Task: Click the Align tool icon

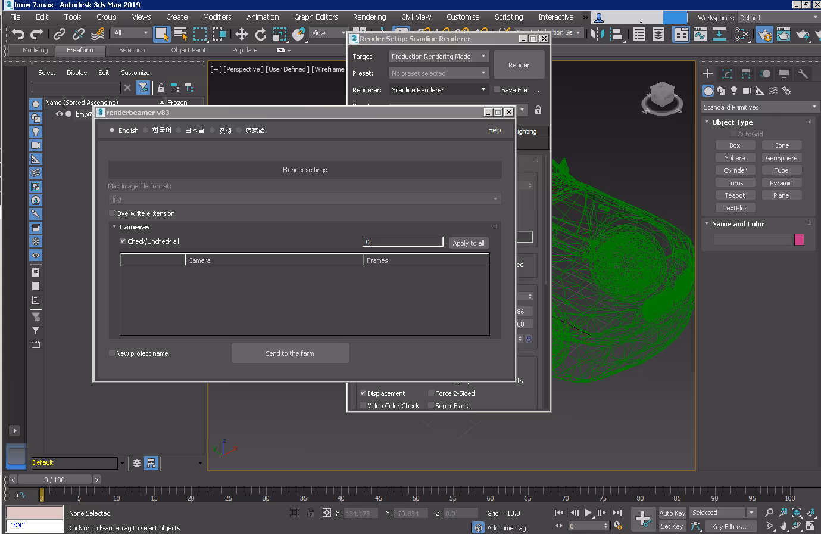Action: point(617,35)
